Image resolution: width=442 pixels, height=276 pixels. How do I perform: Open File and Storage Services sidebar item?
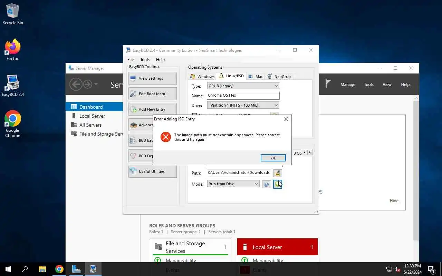tap(94, 134)
